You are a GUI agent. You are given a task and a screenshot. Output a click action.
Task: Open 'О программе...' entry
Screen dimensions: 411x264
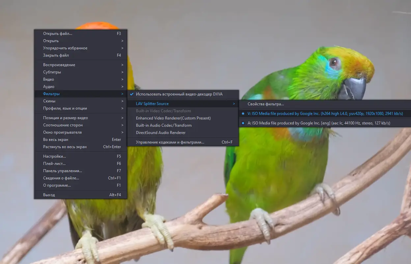tap(81, 185)
